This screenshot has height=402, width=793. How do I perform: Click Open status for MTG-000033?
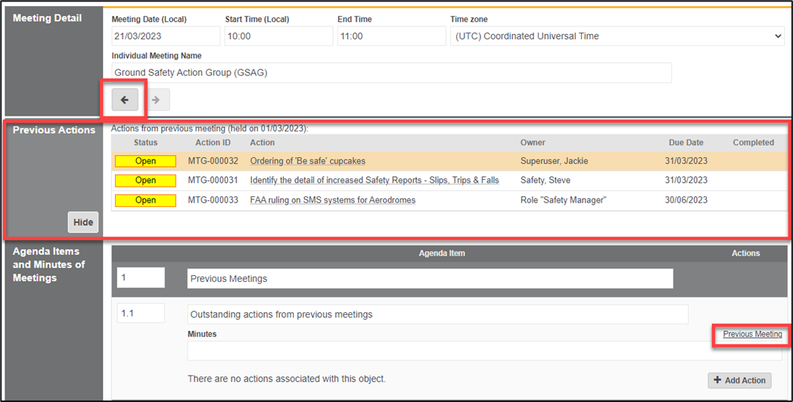(x=145, y=200)
